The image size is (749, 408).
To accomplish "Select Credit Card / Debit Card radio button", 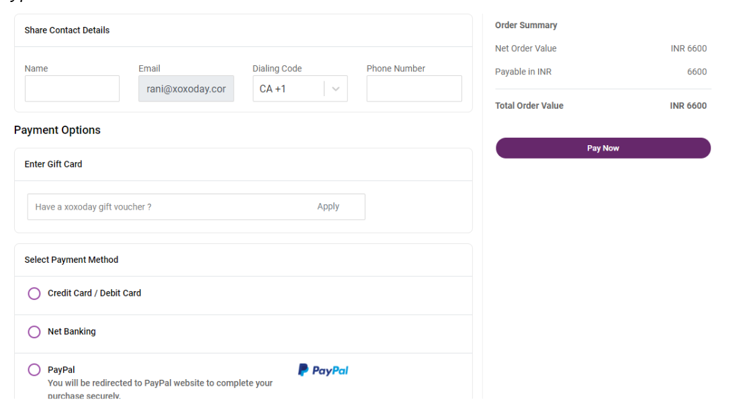I will [x=34, y=293].
